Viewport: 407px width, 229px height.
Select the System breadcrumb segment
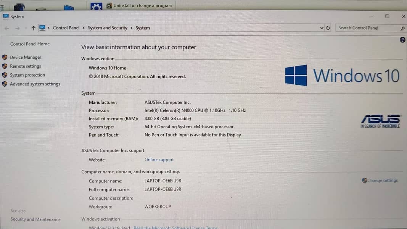pos(143,28)
